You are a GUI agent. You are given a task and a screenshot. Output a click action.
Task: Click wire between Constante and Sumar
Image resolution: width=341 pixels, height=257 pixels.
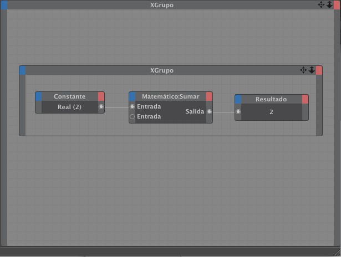[116, 107]
